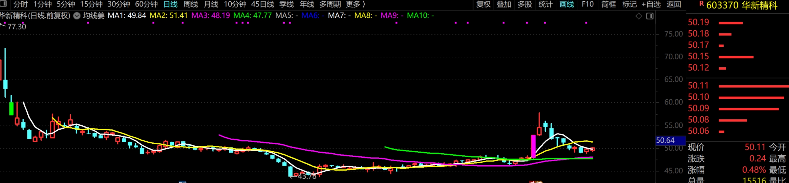Click the 返回 back button

pyautogui.click(x=674, y=4)
